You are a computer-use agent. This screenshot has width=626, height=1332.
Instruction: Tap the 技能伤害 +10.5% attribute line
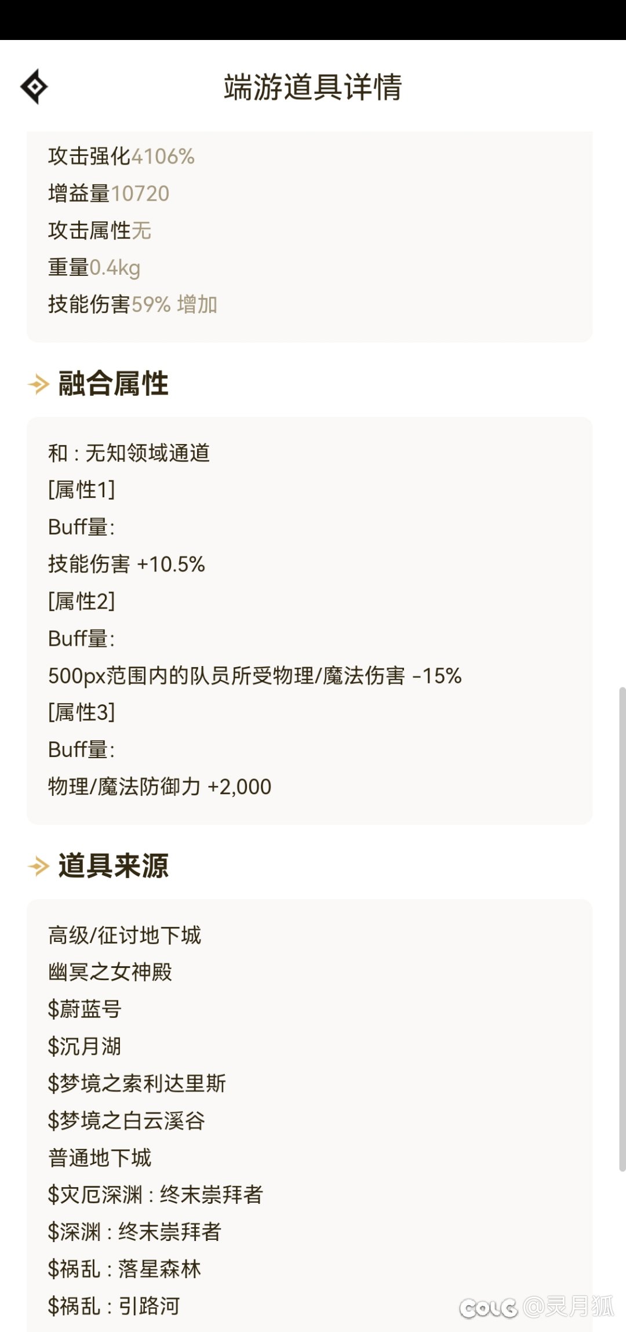[126, 564]
